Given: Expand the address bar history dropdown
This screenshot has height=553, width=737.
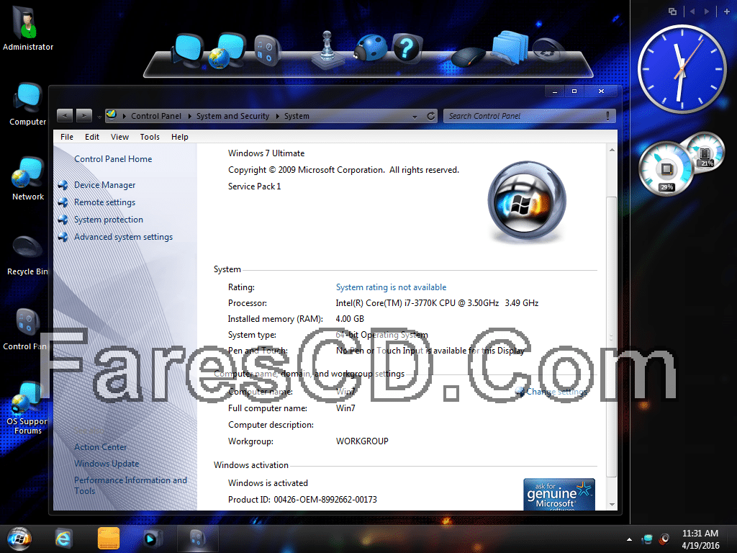Looking at the screenshot, I should pyautogui.click(x=415, y=117).
